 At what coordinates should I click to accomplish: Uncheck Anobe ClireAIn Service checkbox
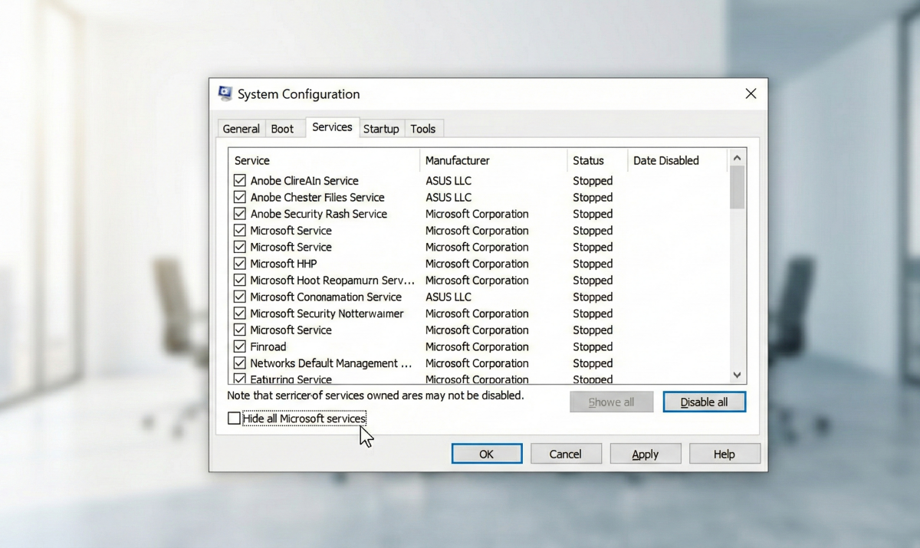239,181
